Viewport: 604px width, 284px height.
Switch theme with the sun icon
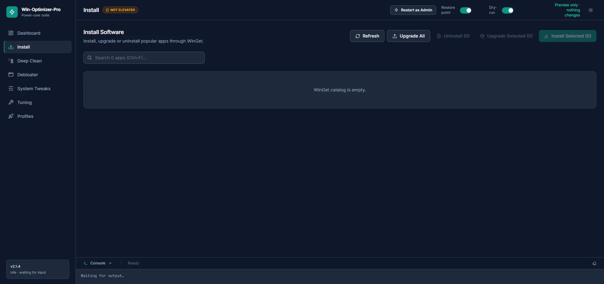591,10
